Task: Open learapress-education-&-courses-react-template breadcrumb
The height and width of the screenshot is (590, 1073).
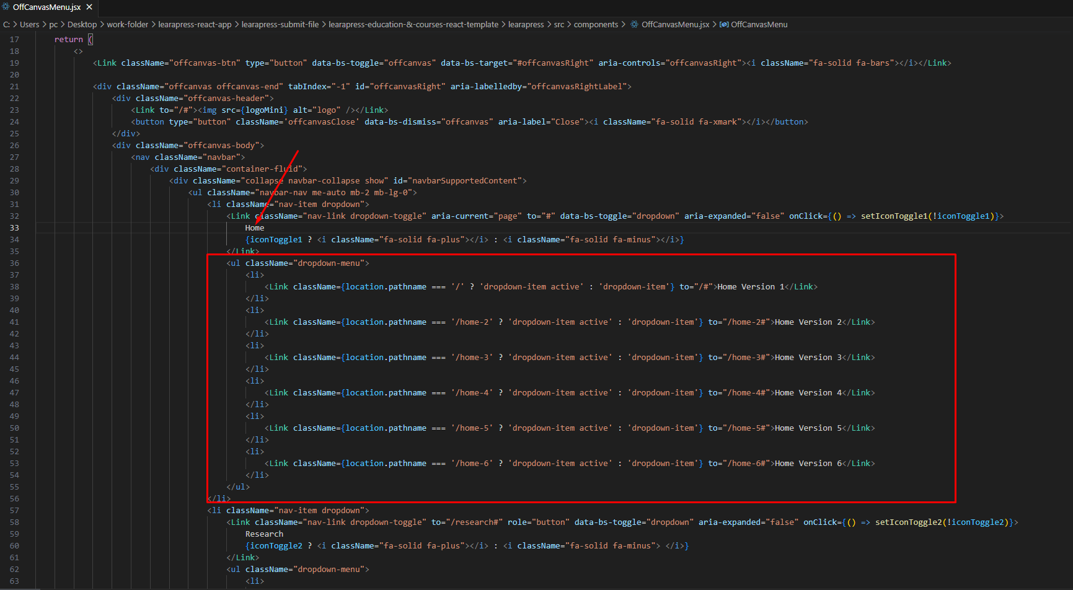Action: coord(413,25)
